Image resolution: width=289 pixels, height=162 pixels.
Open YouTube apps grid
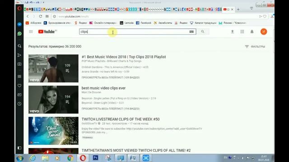[x=242, y=31]
